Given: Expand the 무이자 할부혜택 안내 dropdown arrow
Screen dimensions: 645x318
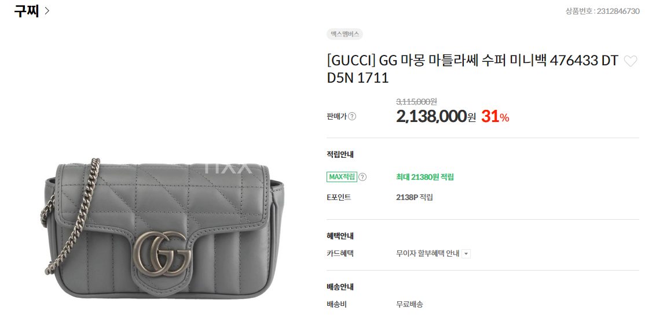Looking at the screenshot, I should pyautogui.click(x=466, y=254).
